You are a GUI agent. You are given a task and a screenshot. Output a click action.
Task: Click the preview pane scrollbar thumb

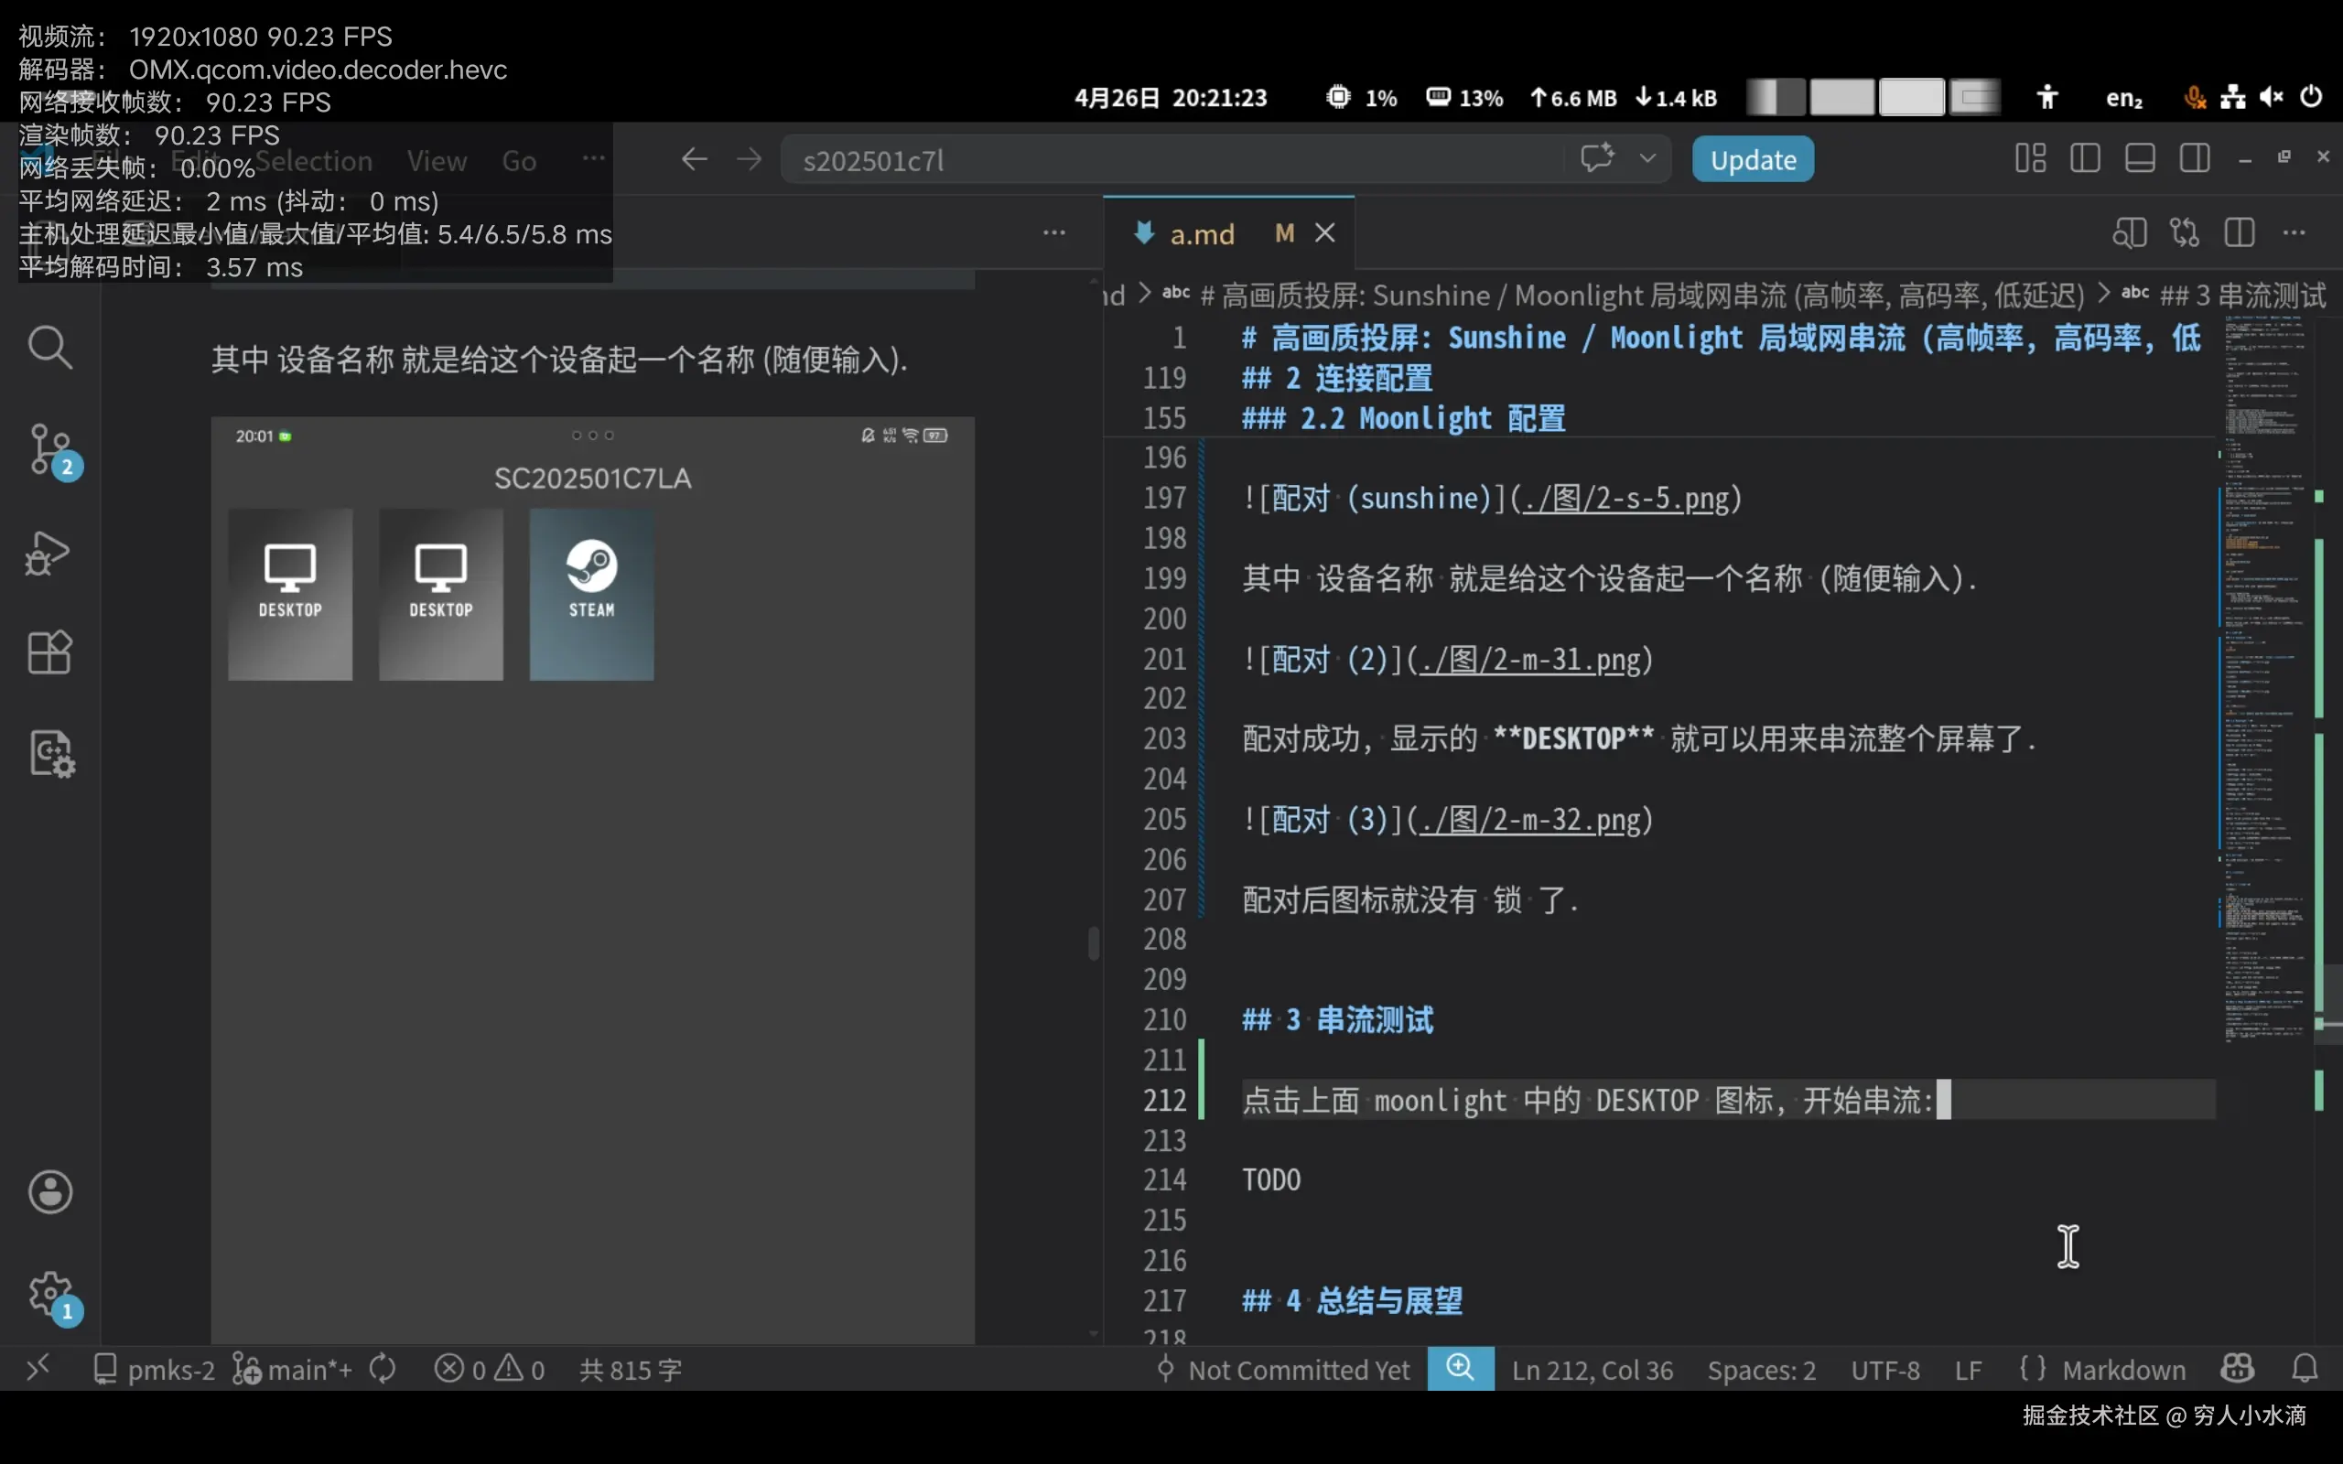(1094, 943)
